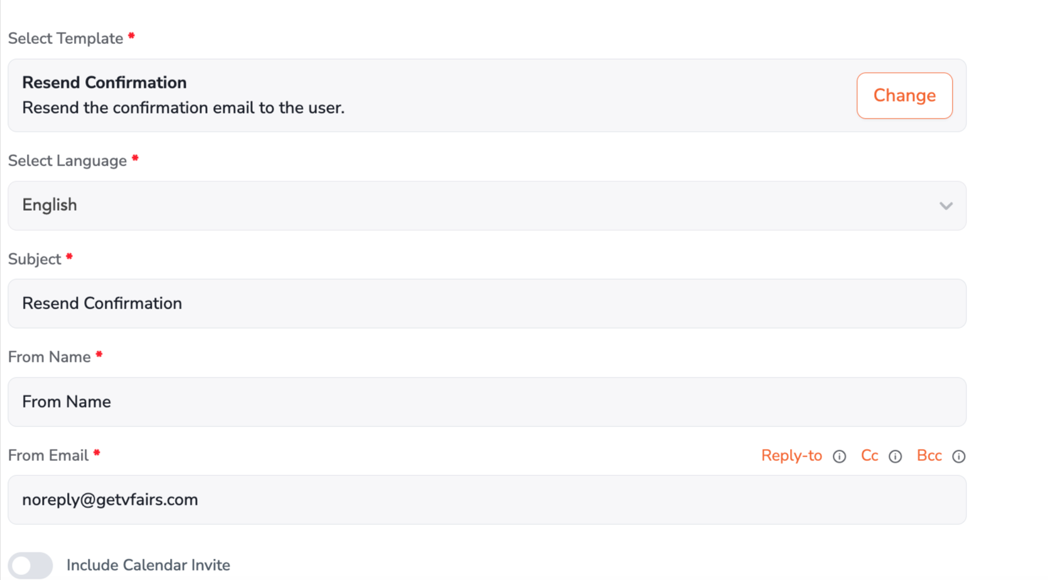Click the Cc link
The height and width of the screenshot is (580, 1048).
click(x=869, y=456)
